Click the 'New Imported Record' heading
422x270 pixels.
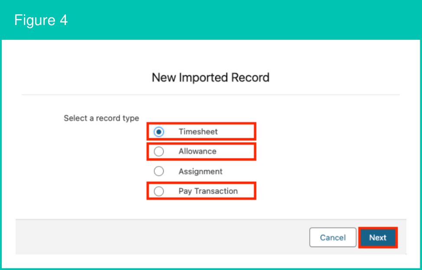coord(211,78)
